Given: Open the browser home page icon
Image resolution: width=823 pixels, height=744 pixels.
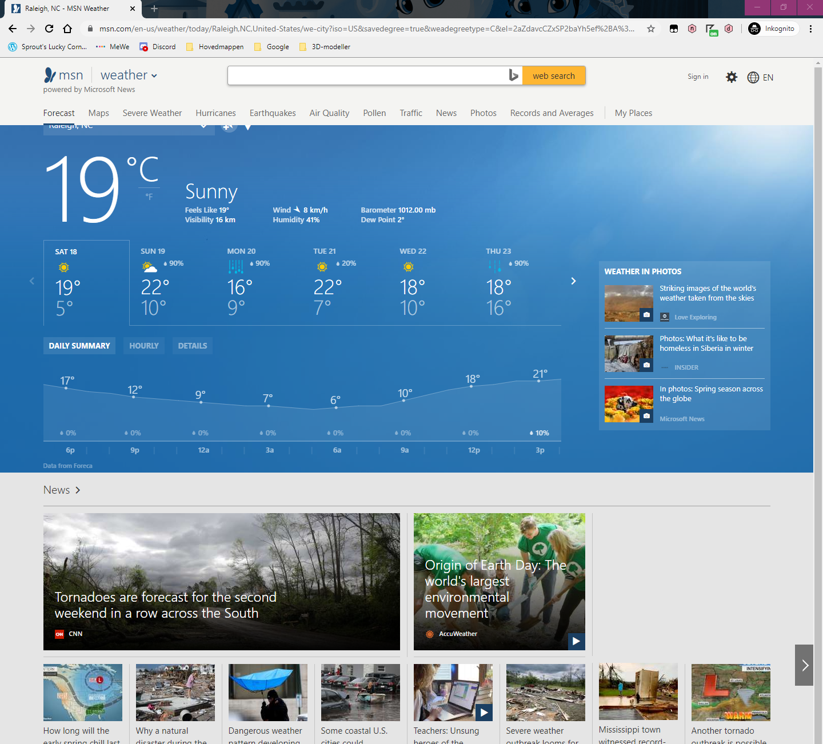Looking at the screenshot, I should (67, 29).
